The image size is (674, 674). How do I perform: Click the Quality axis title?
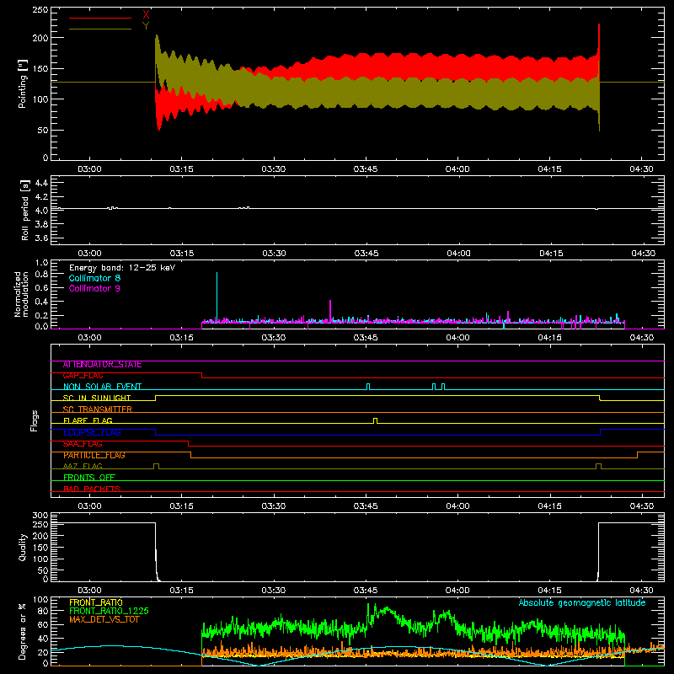tap(23, 547)
